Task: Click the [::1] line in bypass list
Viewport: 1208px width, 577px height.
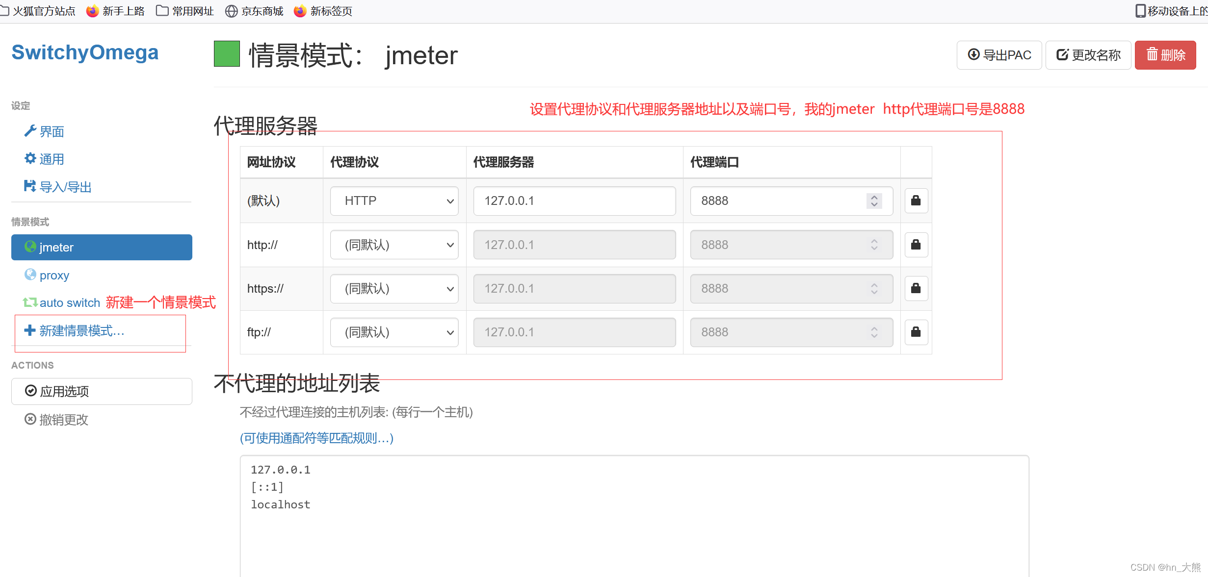Action: (267, 487)
